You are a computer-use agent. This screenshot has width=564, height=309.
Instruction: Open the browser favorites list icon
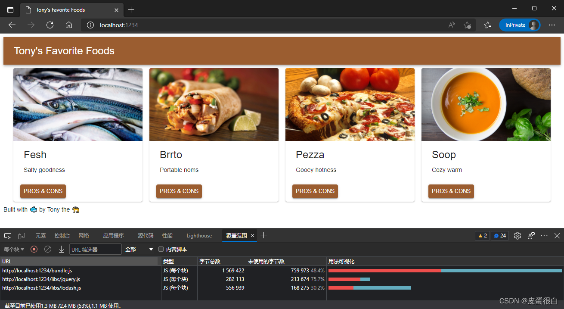[487, 25]
